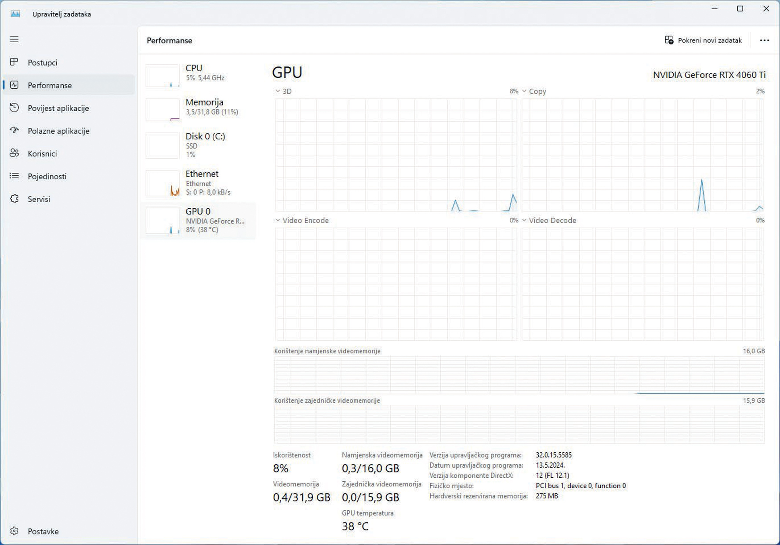
Task: Open Polazne aplikacije page
Action: point(58,131)
